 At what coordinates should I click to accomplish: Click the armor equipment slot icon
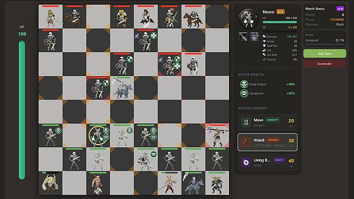point(254,36)
